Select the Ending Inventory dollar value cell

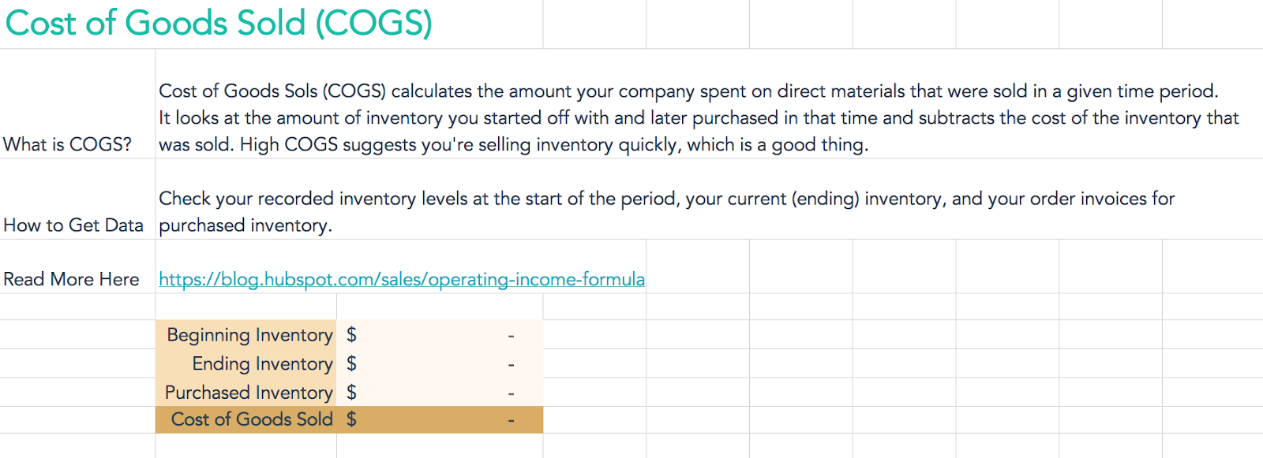[x=439, y=364]
